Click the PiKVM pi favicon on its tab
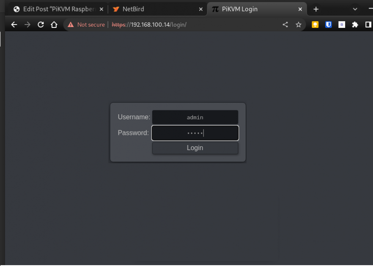The height and width of the screenshot is (266, 373). click(x=215, y=9)
